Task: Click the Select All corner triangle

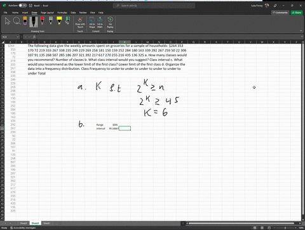Action: (3, 42)
